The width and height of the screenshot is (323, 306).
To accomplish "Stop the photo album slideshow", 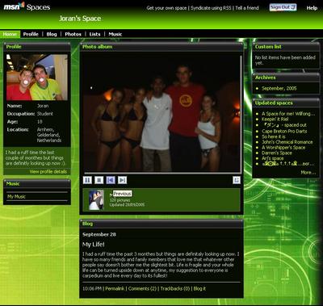I will [x=99, y=180].
